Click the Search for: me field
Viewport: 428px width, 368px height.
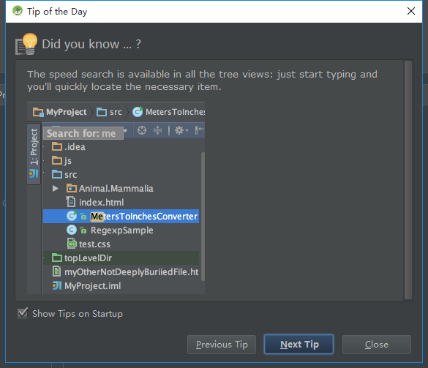click(x=83, y=133)
